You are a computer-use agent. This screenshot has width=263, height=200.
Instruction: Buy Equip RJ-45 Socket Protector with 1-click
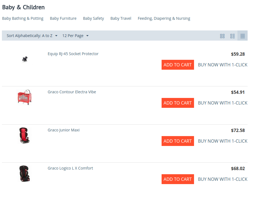click(223, 65)
